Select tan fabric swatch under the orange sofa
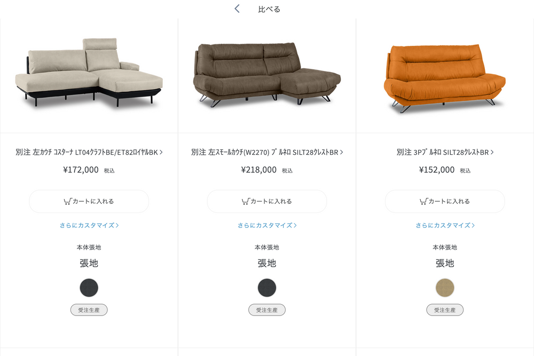Viewport: 534px width, 356px height. tap(445, 288)
